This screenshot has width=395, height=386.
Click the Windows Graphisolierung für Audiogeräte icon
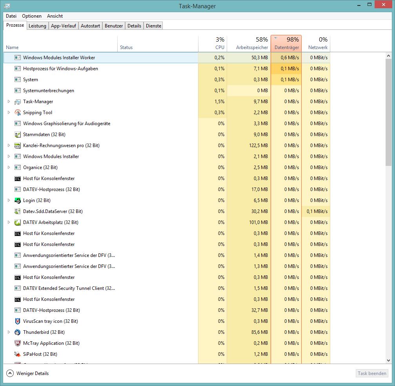17,124
